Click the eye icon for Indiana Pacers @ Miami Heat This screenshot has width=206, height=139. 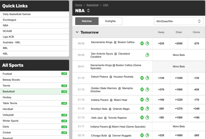142,100
